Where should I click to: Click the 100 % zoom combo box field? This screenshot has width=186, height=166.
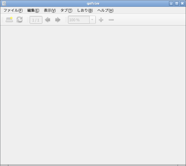coord(79,20)
